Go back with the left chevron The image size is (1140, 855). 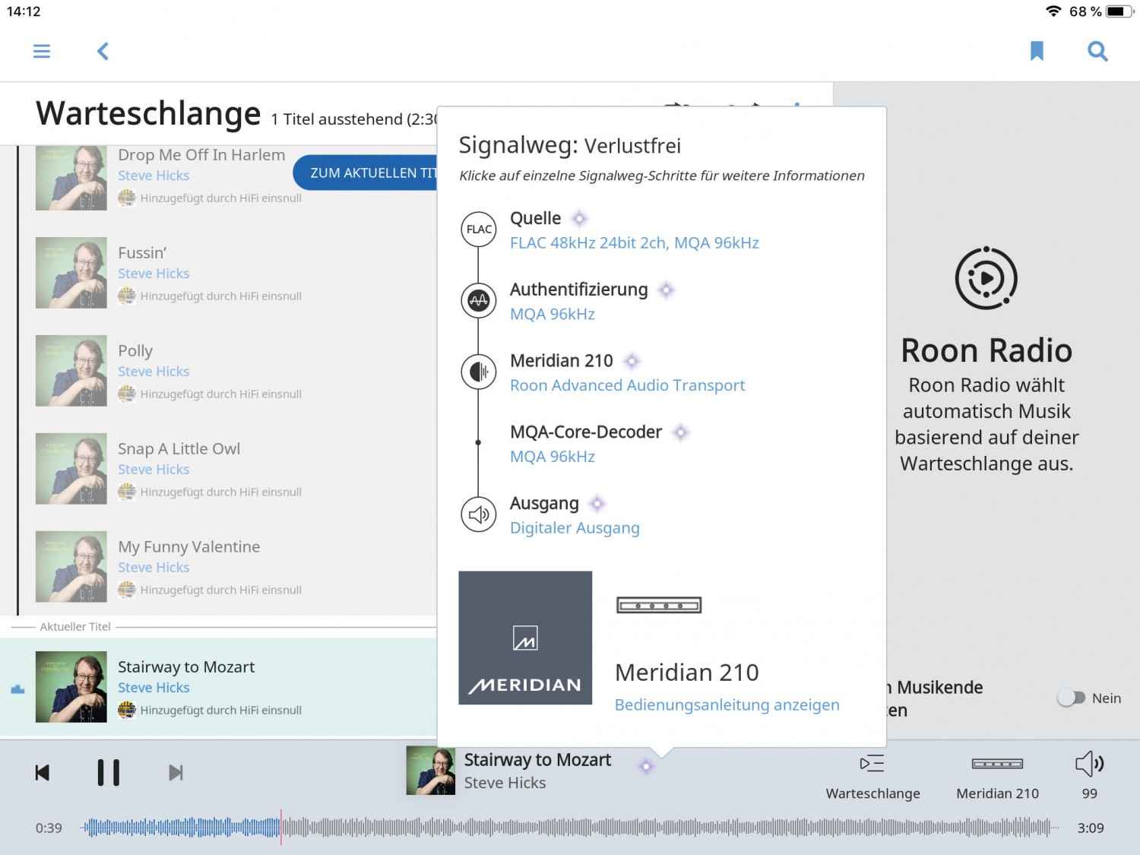[103, 51]
